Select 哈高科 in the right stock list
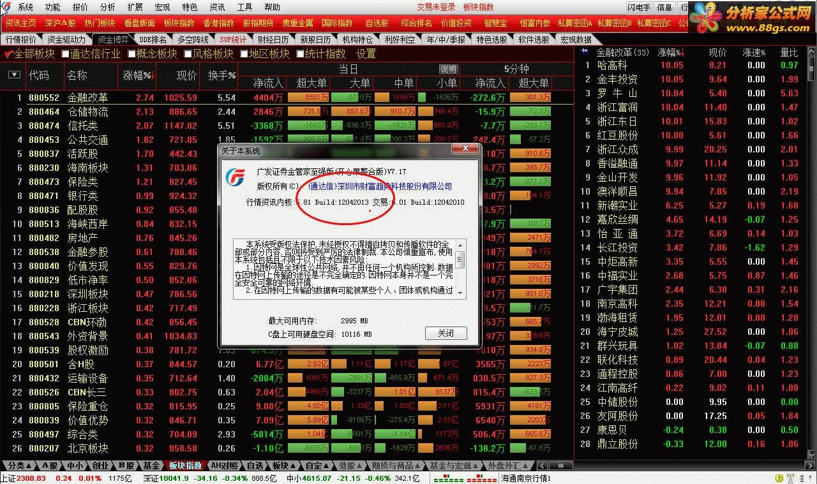 (x=612, y=65)
